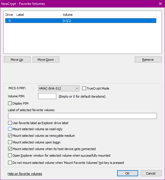165x180 pixels.
Task: Remove the selected favorite volume
Action: click(x=148, y=60)
